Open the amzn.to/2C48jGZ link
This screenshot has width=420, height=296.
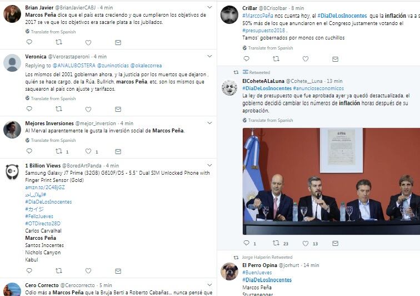45,188
